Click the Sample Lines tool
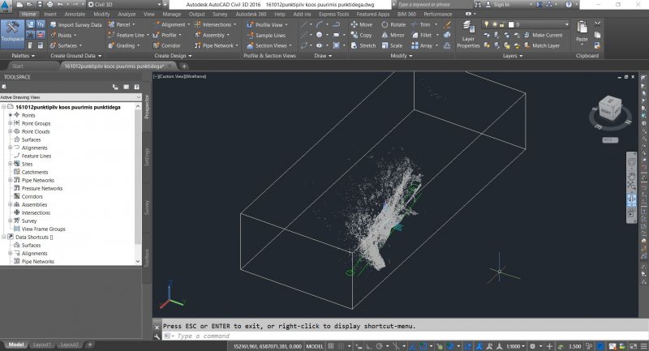Viewport: 649px width, 351px height. (266, 35)
